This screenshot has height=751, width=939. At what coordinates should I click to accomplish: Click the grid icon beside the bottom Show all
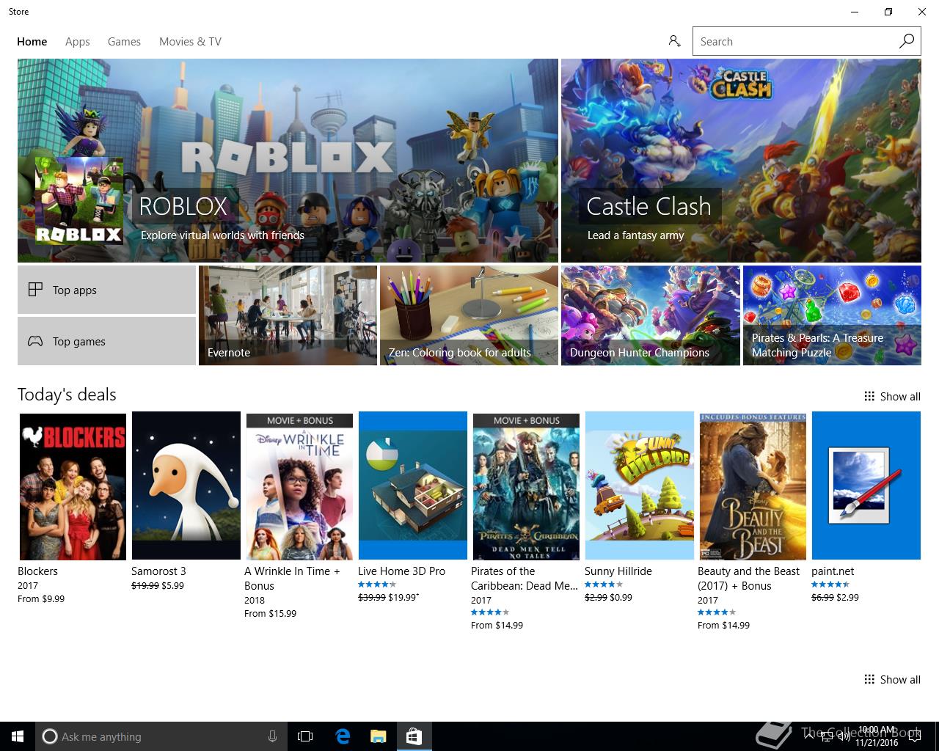click(869, 679)
